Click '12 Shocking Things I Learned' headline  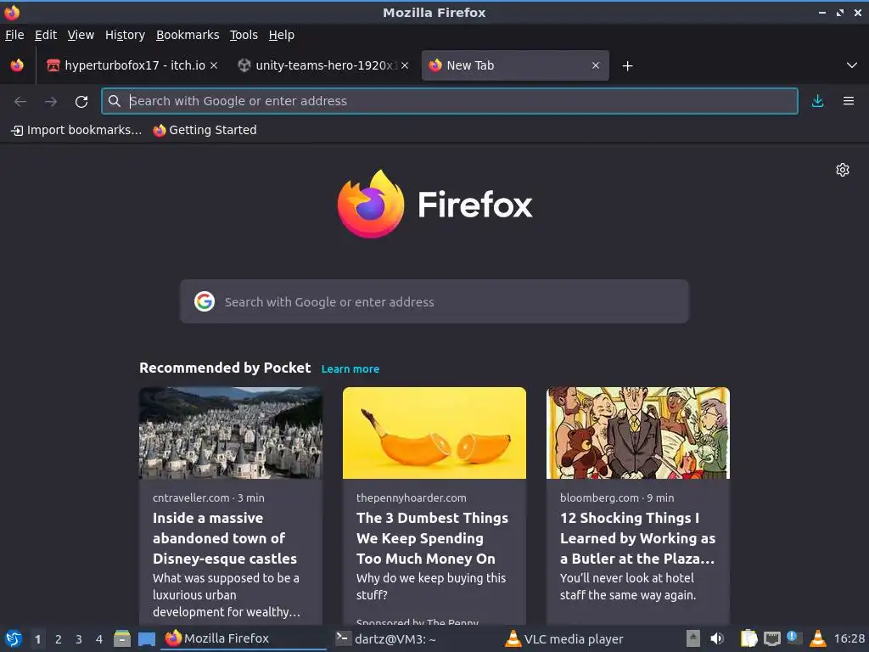[638, 538]
